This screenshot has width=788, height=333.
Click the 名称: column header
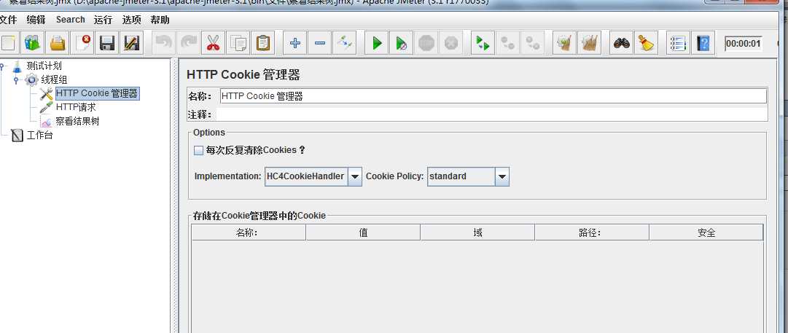tap(249, 232)
